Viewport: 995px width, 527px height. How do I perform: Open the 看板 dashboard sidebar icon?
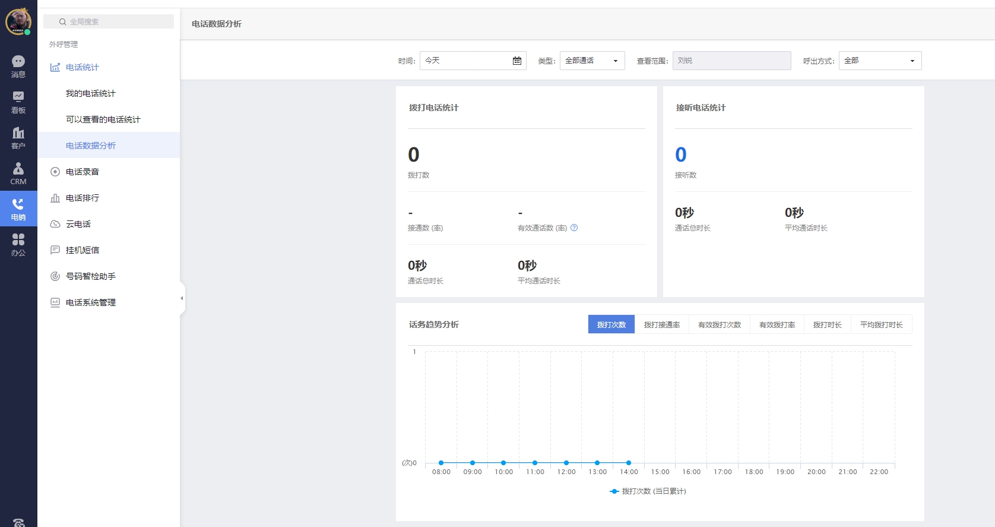(x=18, y=102)
